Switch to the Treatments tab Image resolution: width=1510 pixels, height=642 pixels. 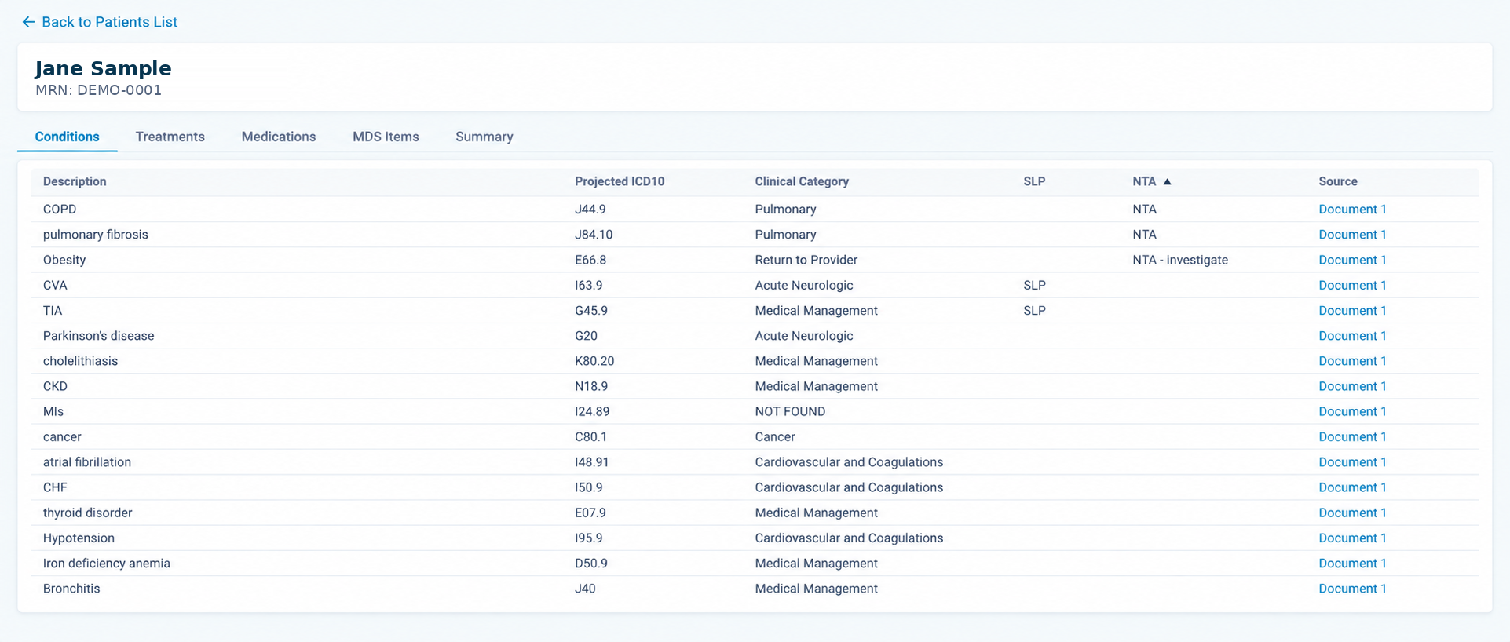coord(170,137)
